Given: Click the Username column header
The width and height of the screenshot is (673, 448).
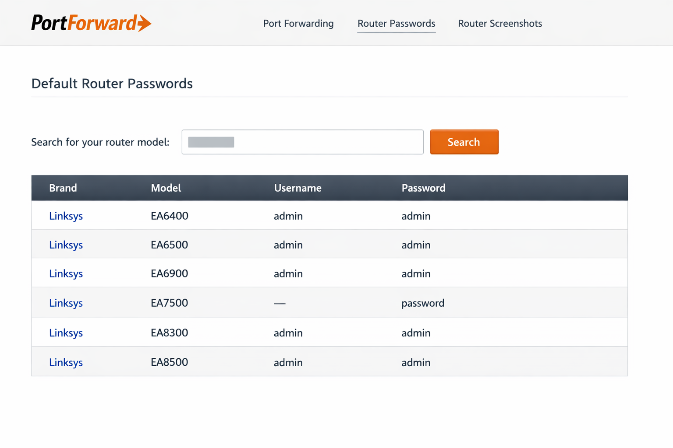Looking at the screenshot, I should tap(298, 188).
